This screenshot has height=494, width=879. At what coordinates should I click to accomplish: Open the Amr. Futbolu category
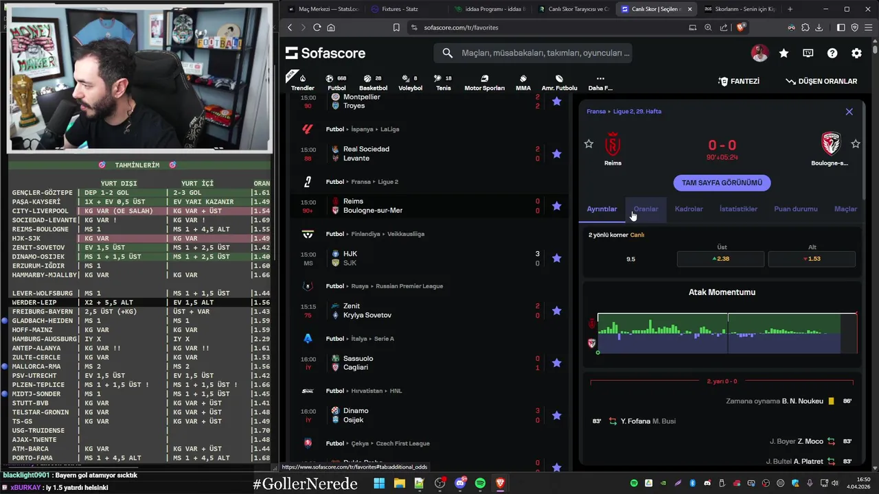(x=559, y=82)
